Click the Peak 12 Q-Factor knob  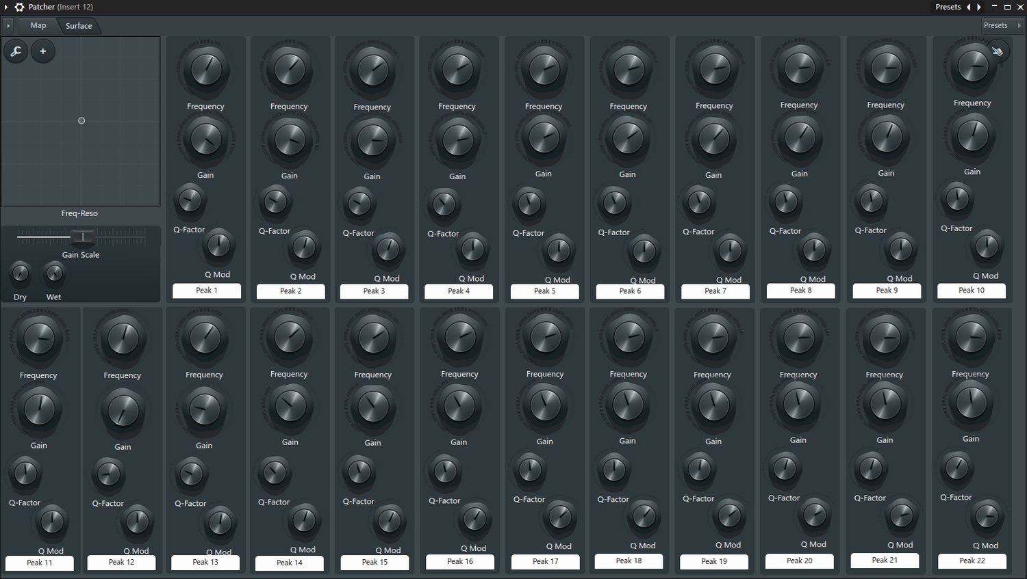tap(108, 474)
